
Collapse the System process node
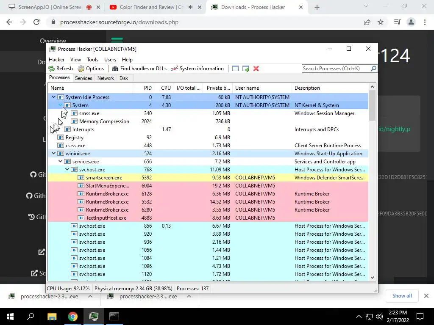coord(60,105)
